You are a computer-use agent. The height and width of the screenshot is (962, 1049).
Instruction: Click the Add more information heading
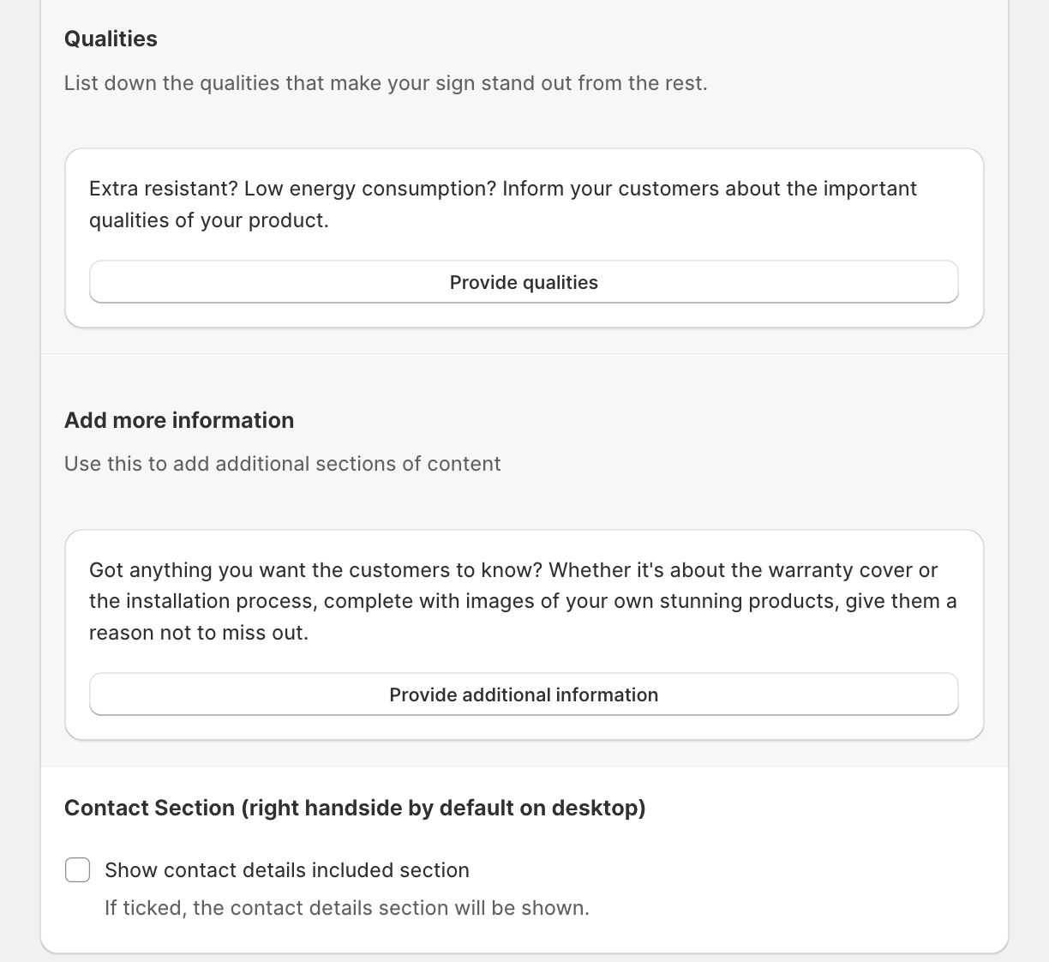click(x=179, y=420)
